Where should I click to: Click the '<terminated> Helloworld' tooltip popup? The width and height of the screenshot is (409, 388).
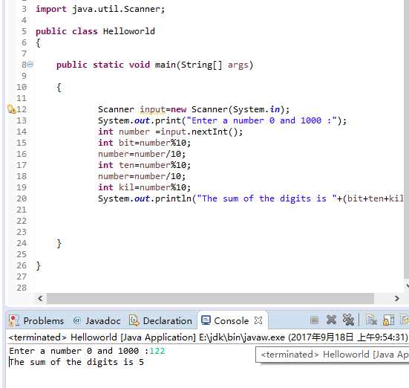(x=333, y=355)
